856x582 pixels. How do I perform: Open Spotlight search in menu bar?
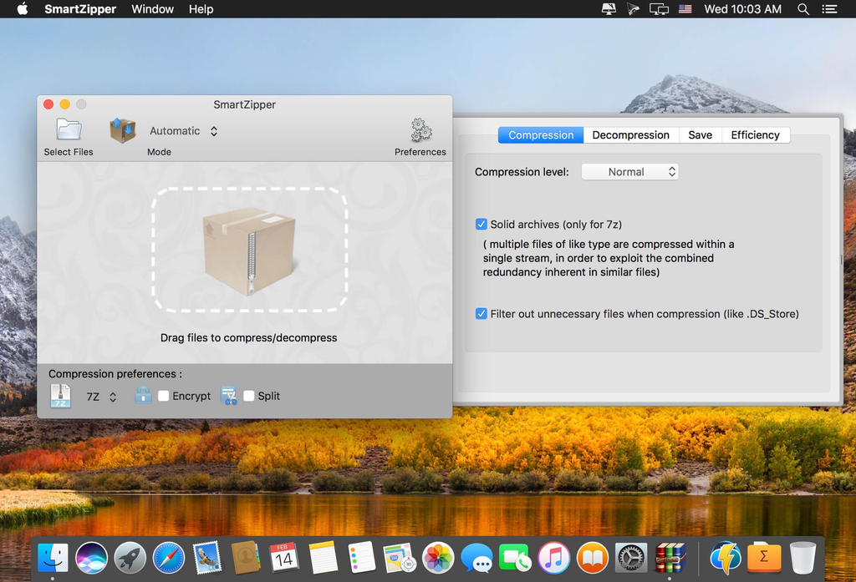pyautogui.click(x=803, y=9)
